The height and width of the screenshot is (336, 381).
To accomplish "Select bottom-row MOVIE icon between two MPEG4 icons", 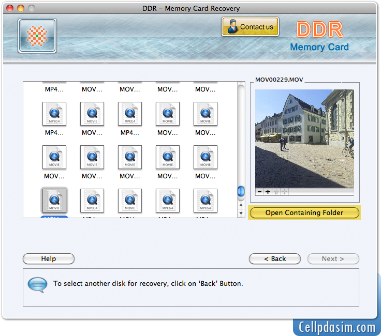I will tap(130, 201).
